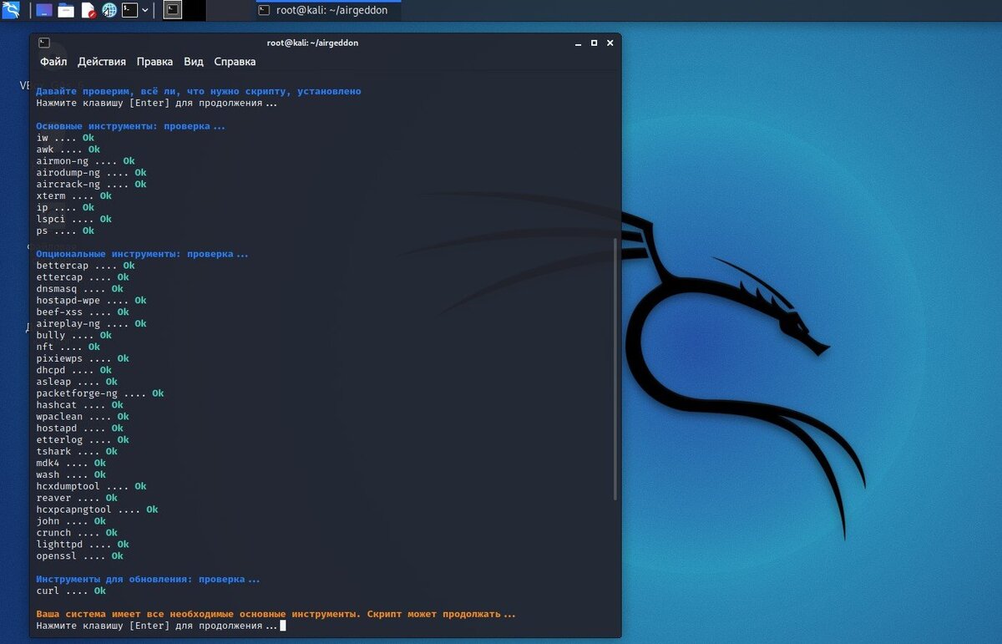This screenshot has height=644, width=1002.
Task: Click the 'wpaclean .... Ok' line
Action: point(83,417)
